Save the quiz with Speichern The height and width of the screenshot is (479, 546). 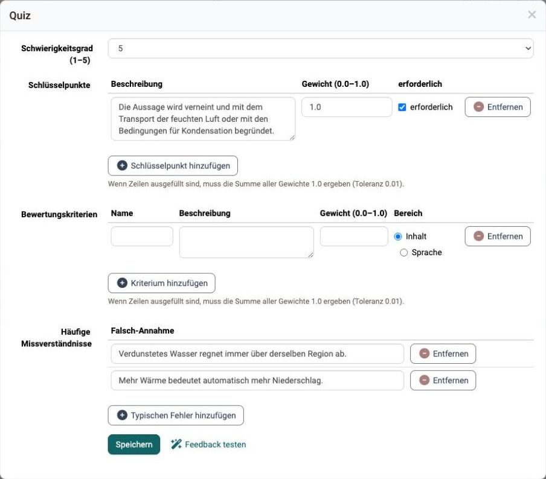tap(134, 445)
